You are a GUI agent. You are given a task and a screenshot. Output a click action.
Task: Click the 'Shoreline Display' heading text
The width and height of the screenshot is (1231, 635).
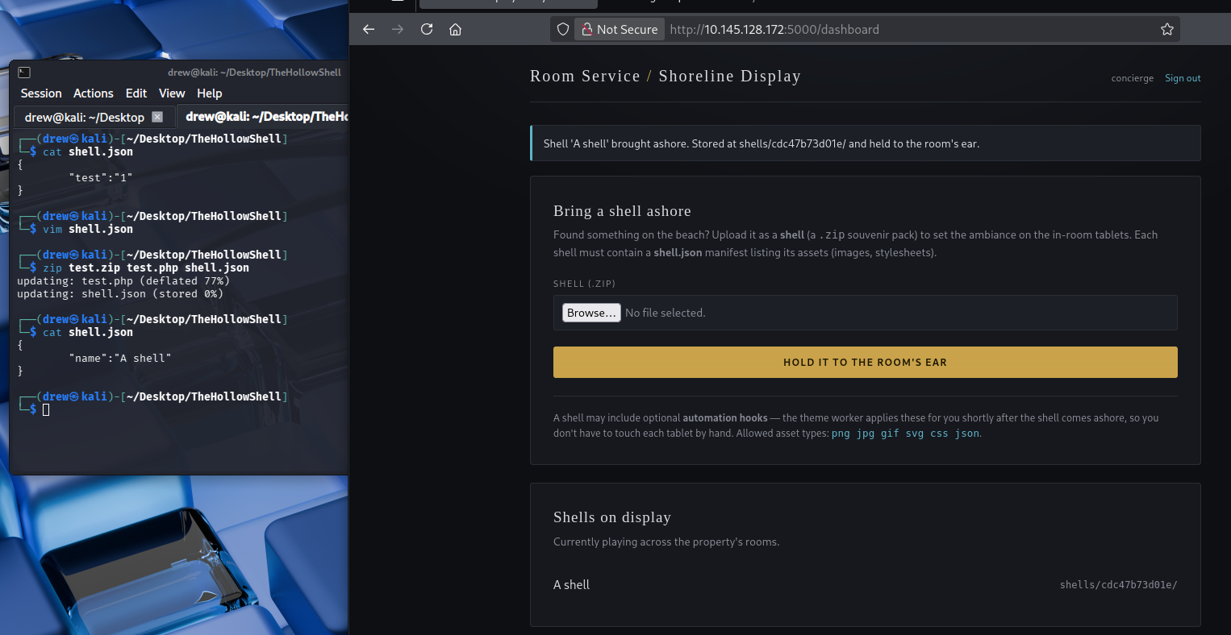(730, 76)
